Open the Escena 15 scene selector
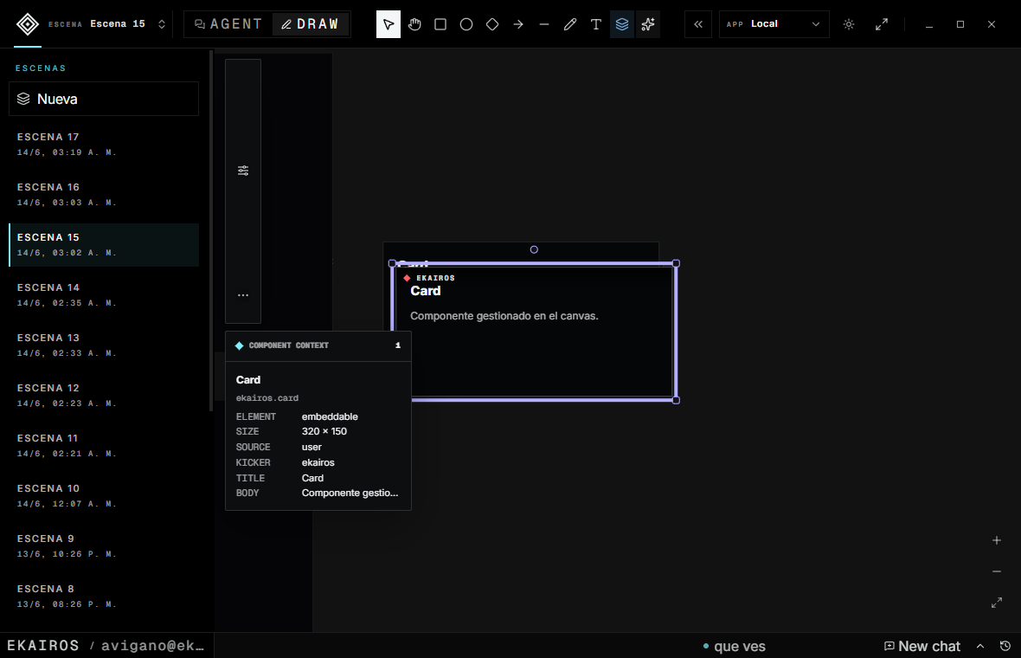This screenshot has height=658, width=1021. 107,24
